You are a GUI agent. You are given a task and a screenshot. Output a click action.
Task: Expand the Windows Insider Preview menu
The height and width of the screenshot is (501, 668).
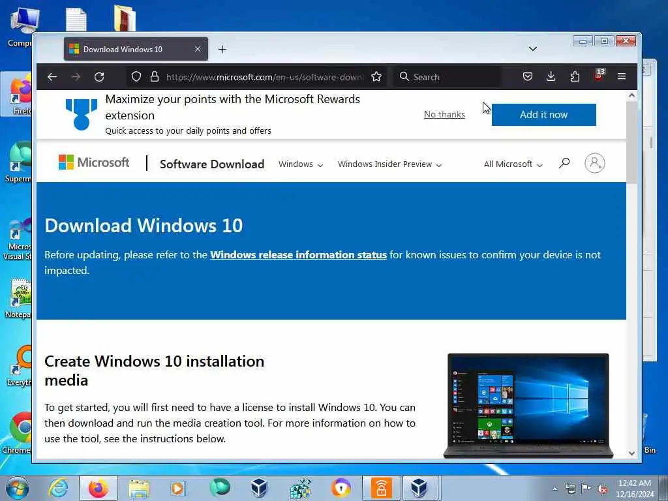[389, 164]
